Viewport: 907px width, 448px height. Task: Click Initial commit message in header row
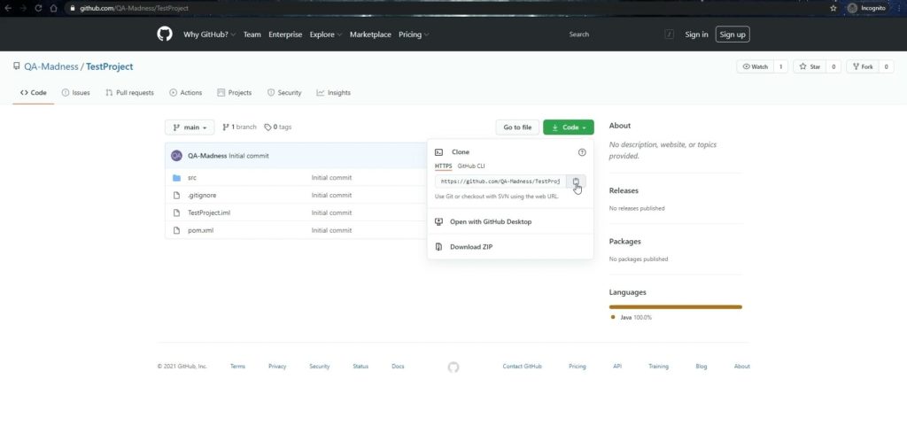pyautogui.click(x=249, y=156)
